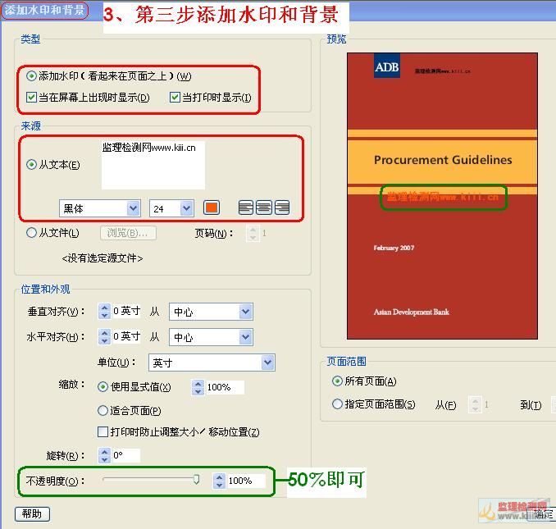This screenshot has width=556, height=529.
Task: Select the 从文件 radio option
Action: coord(32,233)
